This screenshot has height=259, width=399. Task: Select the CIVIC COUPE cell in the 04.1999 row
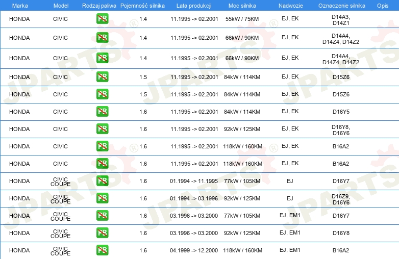[60, 251]
